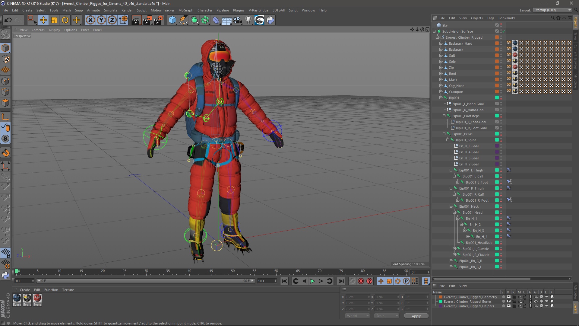Viewport: 579px width, 326px height.
Task: Expand the Backpack_Hard object
Action: 441,43
